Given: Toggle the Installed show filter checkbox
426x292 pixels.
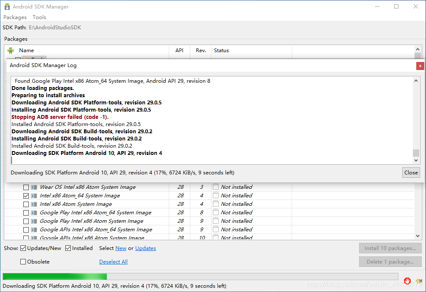Looking at the screenshot, I should pyautogui.click(x=68, y=248).
